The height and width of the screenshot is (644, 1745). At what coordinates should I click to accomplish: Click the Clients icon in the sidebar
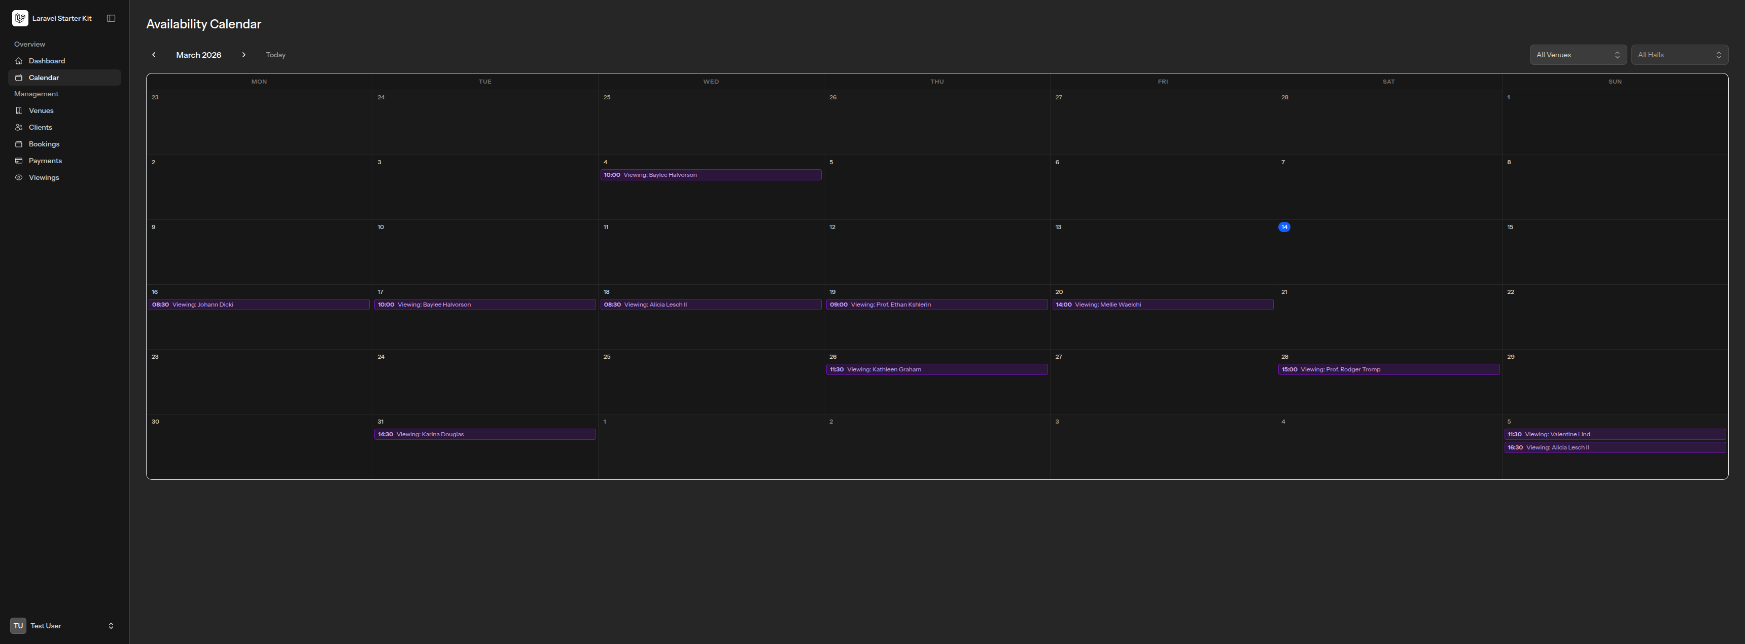(x=18, y=127)
